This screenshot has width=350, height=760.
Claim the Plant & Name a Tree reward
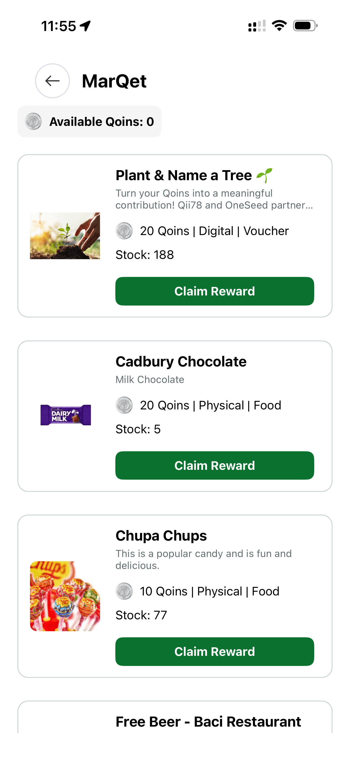pyautogui.click(x=215, y=291)
